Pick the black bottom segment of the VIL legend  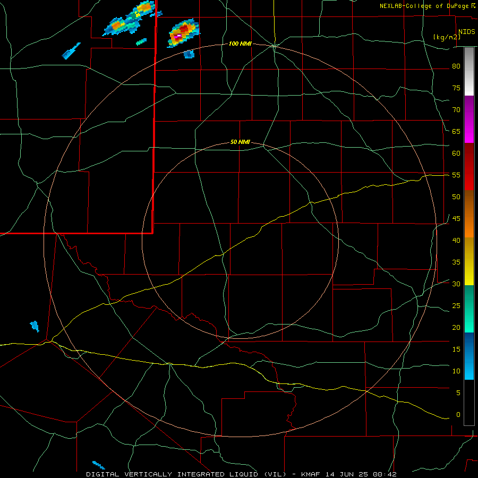(x=469, y=403)
